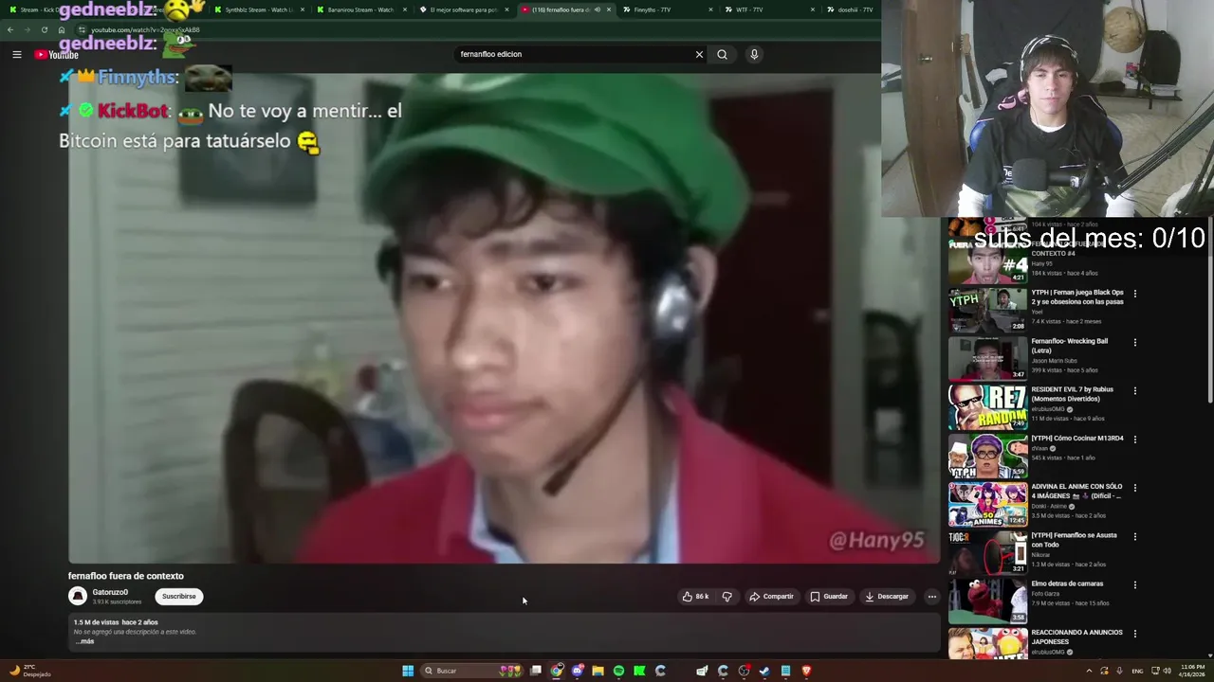Screen dimensions: 1214x682
Task: Click the Compartir share button
Action: pyautogui.click(x=771, y=597)
